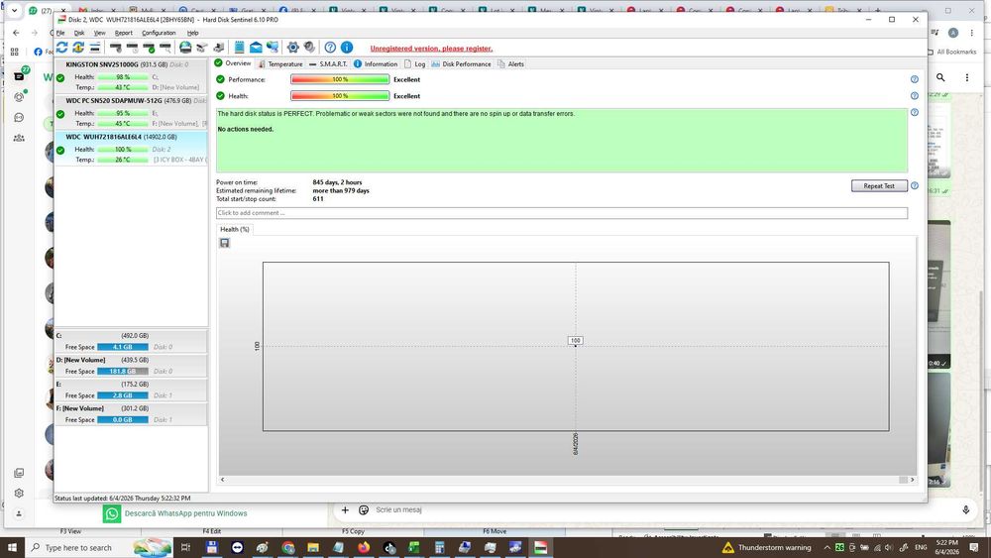Image resolution: width=991 pixels, height=558 pixels.
Task: Open the Disk menu
Action: (x=79, y=33)
